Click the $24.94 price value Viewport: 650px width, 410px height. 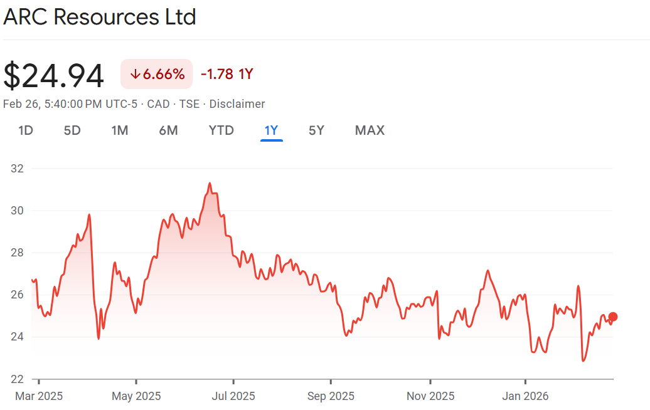click(54, 76)
